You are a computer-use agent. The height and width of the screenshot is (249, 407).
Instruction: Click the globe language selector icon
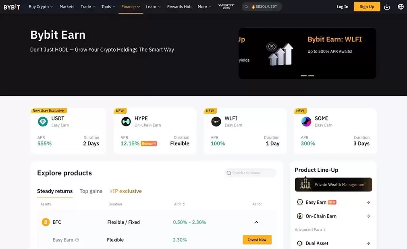[x=400, y=6]
